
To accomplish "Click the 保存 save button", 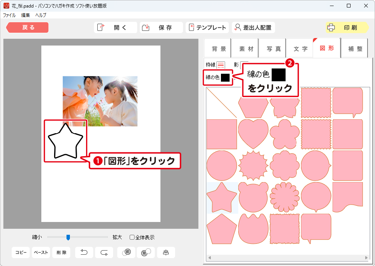I will (161, 27).
